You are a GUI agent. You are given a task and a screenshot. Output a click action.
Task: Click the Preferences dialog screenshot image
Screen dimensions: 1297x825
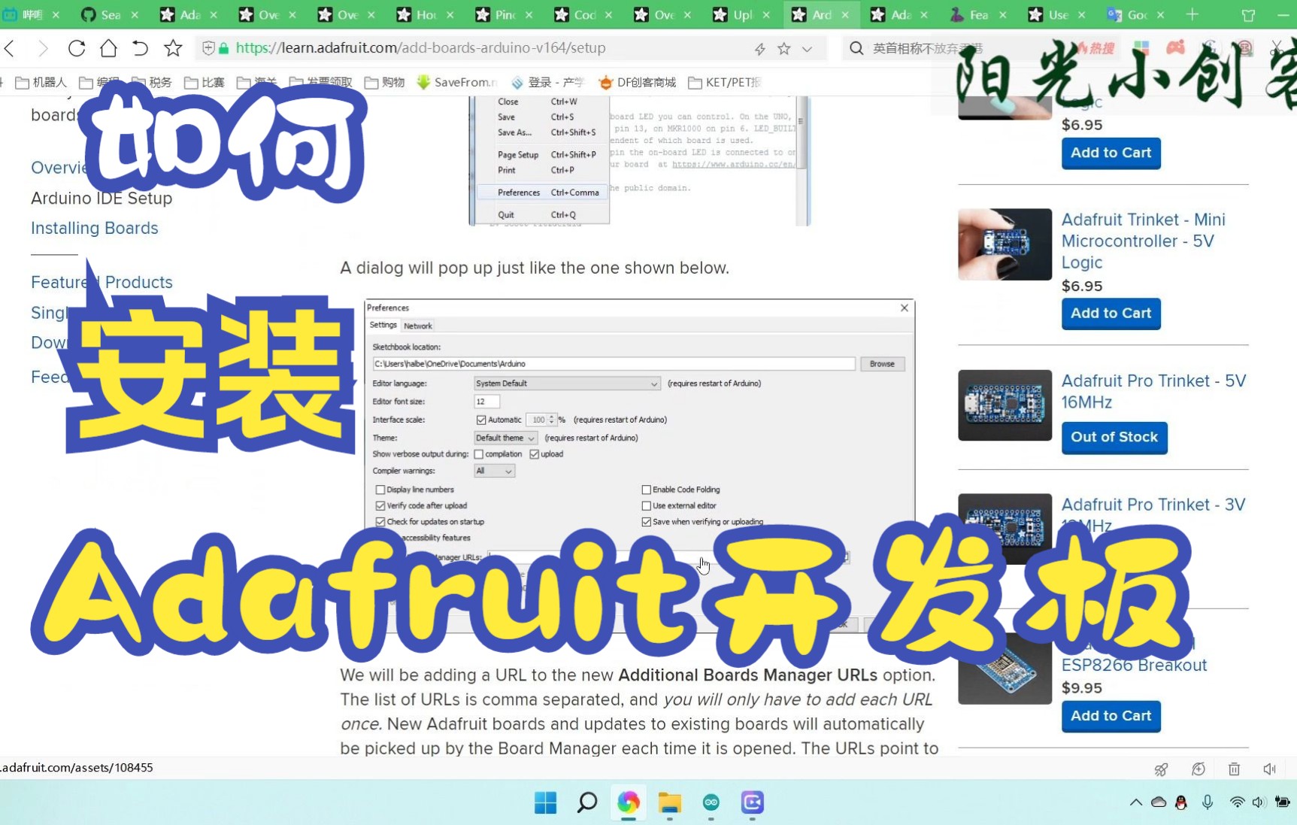click(x=639, y=466)
